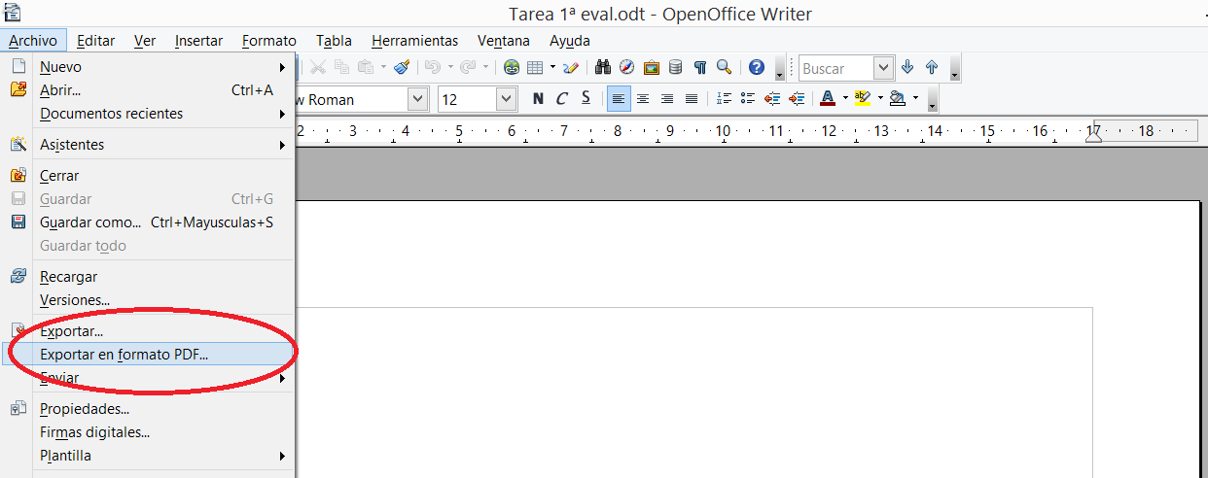Click the Copy icon in the toolbar

[341, 68]
